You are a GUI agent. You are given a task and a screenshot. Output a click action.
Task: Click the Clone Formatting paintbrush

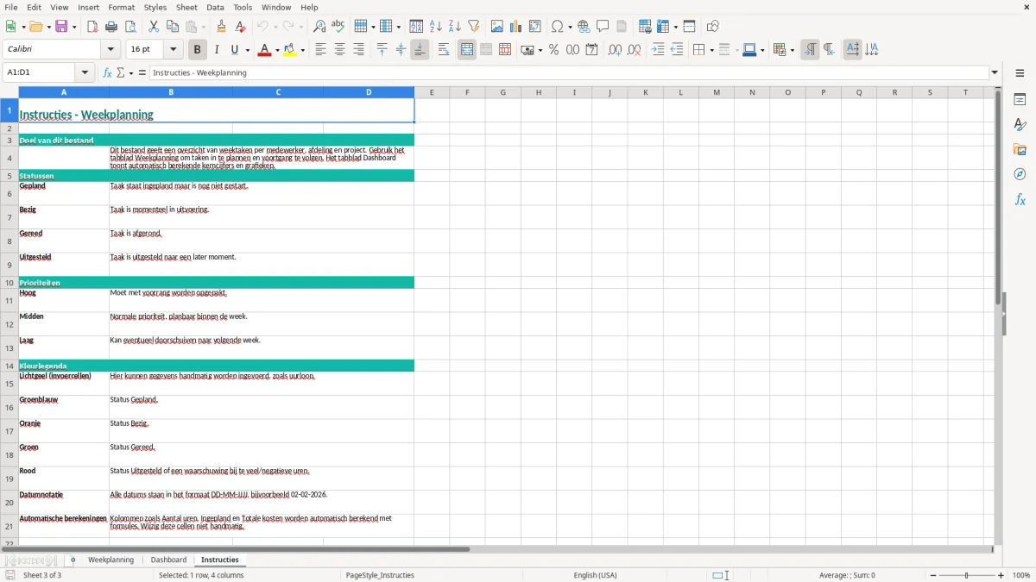point(221,27)
